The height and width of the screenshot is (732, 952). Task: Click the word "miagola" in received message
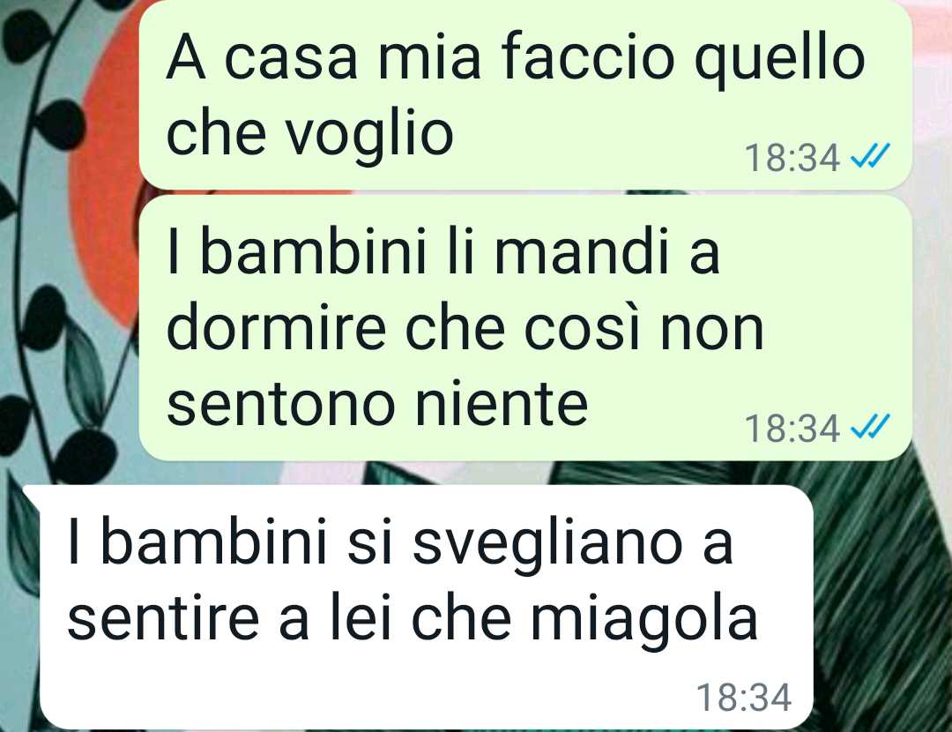click(x=644, y=620)
